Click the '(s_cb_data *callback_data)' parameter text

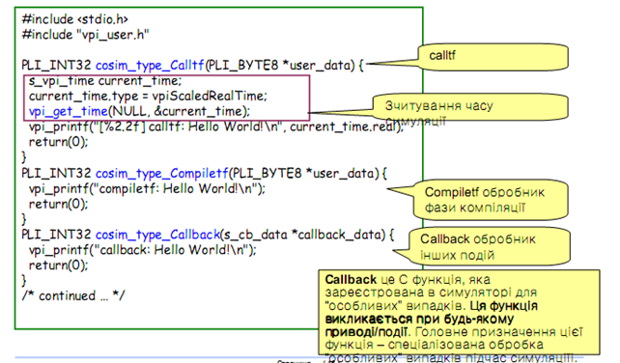tap(302, 235)
